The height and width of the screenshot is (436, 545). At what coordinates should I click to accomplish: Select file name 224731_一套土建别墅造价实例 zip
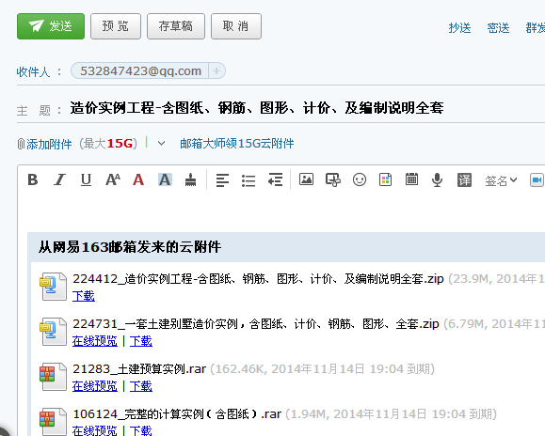point(256,324)
